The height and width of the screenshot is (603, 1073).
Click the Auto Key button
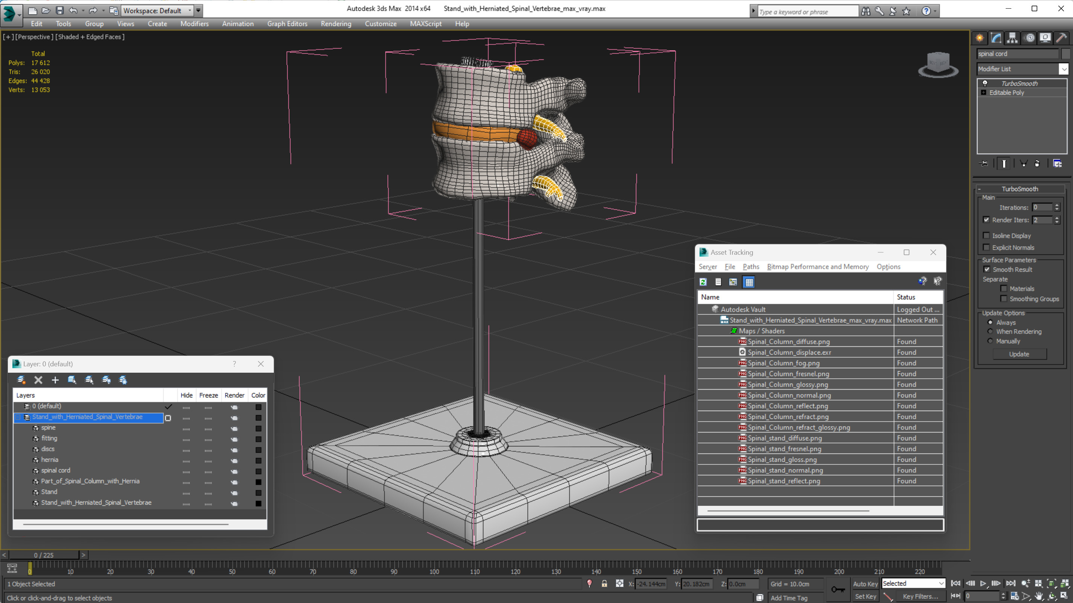point(865,583)
